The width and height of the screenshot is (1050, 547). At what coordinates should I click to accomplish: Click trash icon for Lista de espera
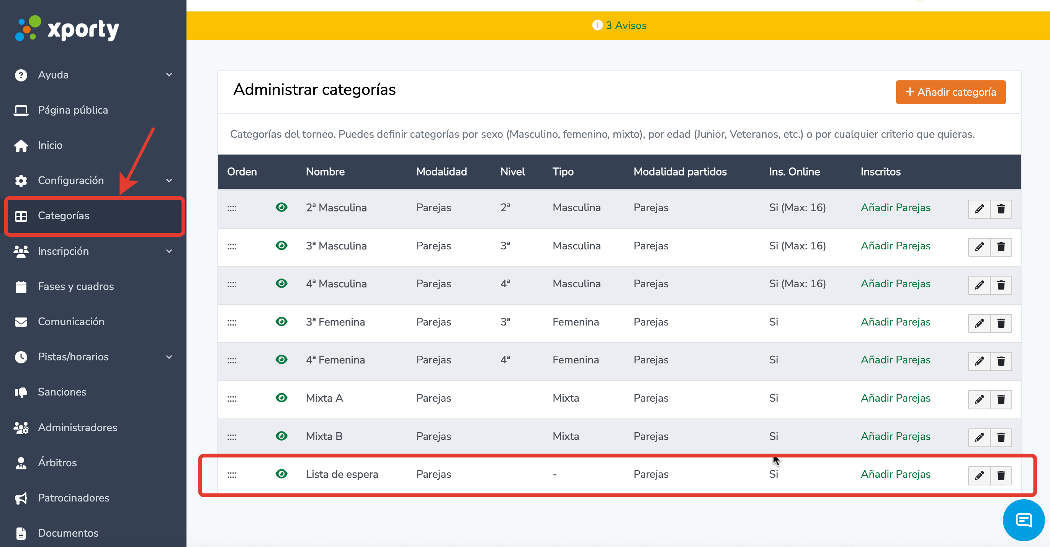(1001, 475)
